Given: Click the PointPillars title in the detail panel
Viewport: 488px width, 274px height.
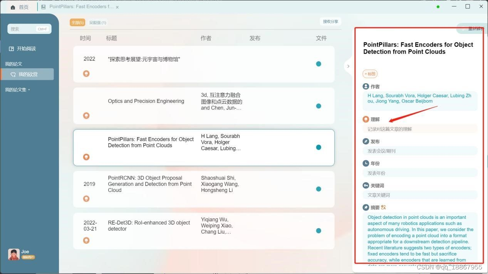Looking at the screenshot, I should pyautogui.click(x=418, y=48).
